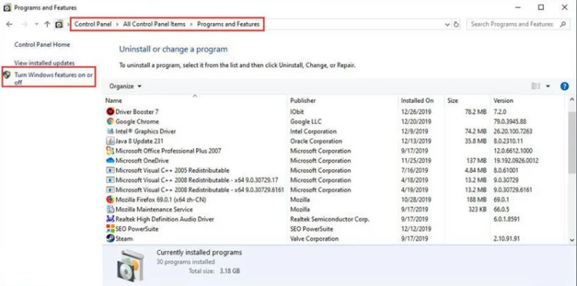Screen dimensions: 577x286
Task: Expand chevron after All Control Panel Items
Action: point(192,25)
